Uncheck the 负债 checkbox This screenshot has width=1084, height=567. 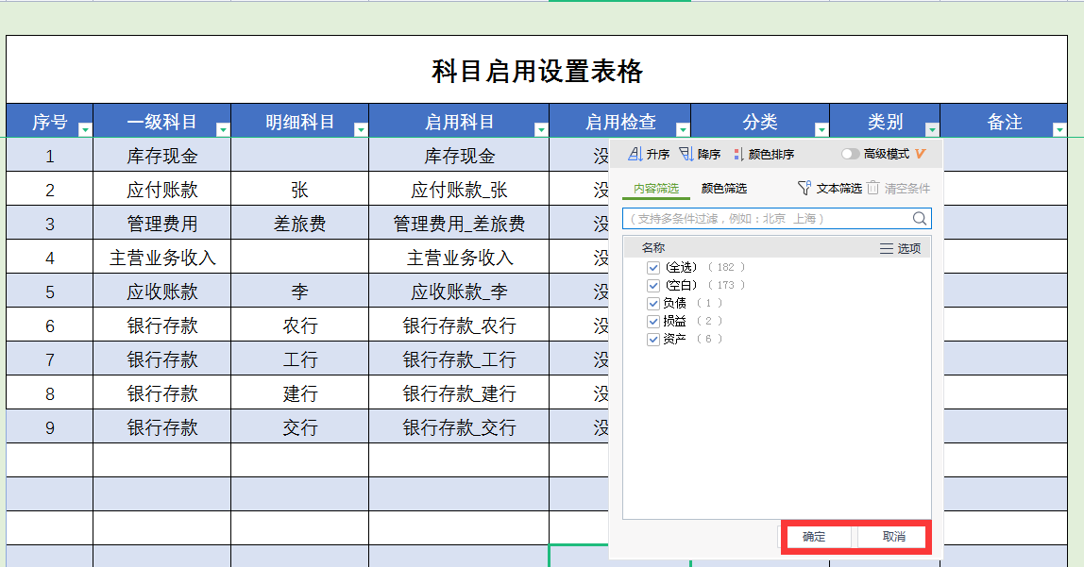click(x=653, y=303)
